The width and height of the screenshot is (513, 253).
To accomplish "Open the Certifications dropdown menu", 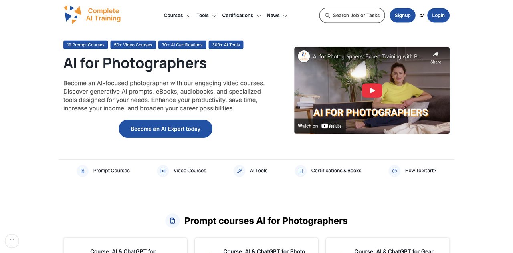I will [x=241, y=16].
